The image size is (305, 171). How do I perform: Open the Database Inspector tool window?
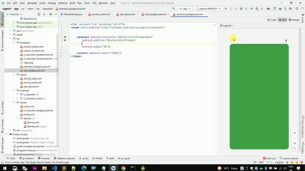[x=64, y=158]
